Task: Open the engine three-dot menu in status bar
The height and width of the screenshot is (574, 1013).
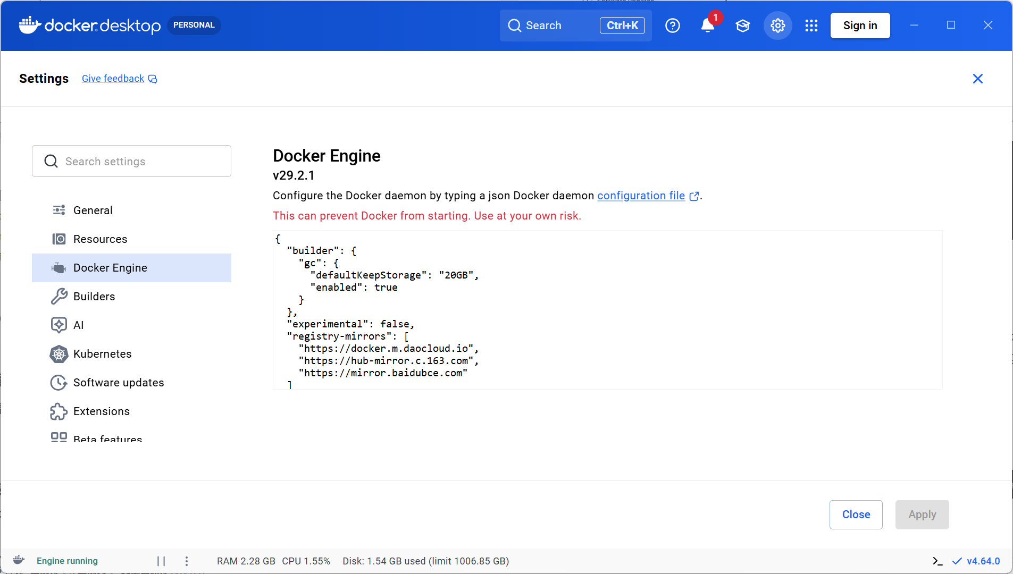Action: (x=187, y=561)
